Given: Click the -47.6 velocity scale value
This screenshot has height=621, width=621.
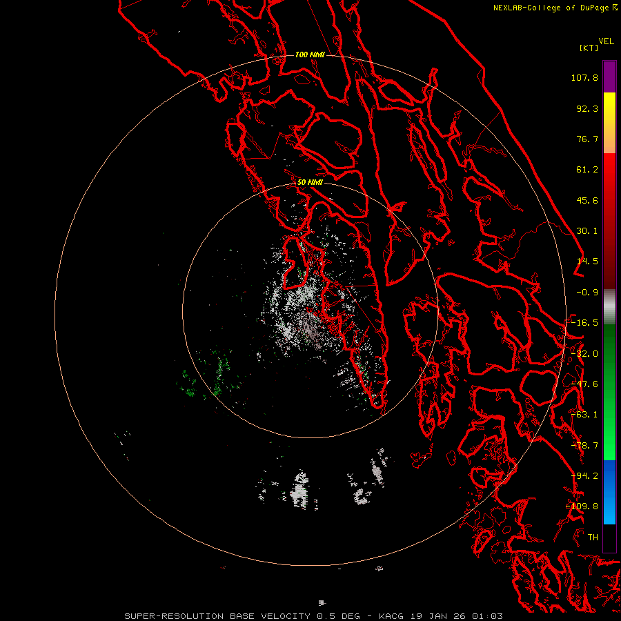Looking at the screenshot, I should click(584, 384).
